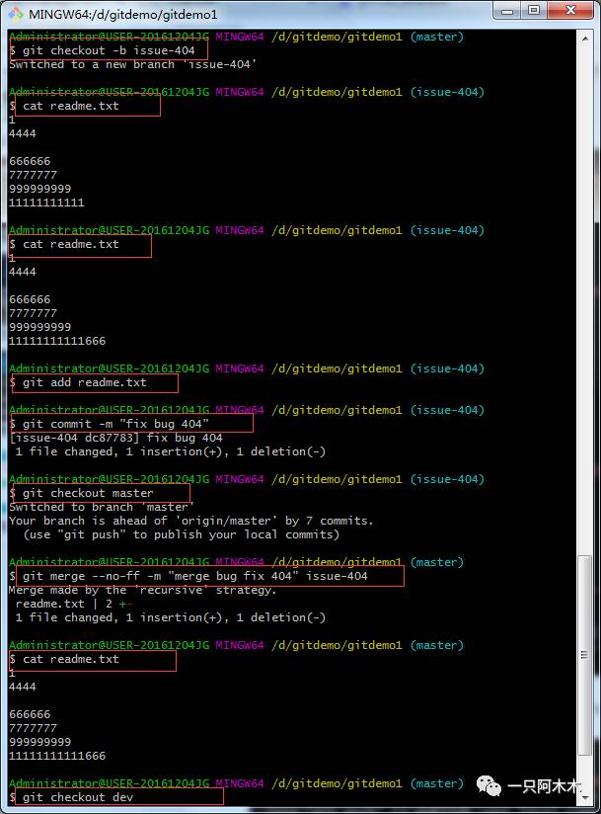Minimize the MINGW64 terminal window
This screenshot has height=814, width=601.
click(507, 11)
